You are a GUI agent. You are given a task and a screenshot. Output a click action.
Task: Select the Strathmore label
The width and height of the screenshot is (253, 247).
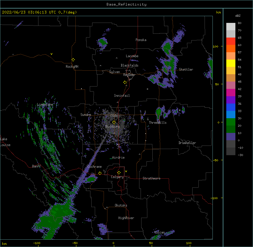pyautogui.click(x=151, y=178)
